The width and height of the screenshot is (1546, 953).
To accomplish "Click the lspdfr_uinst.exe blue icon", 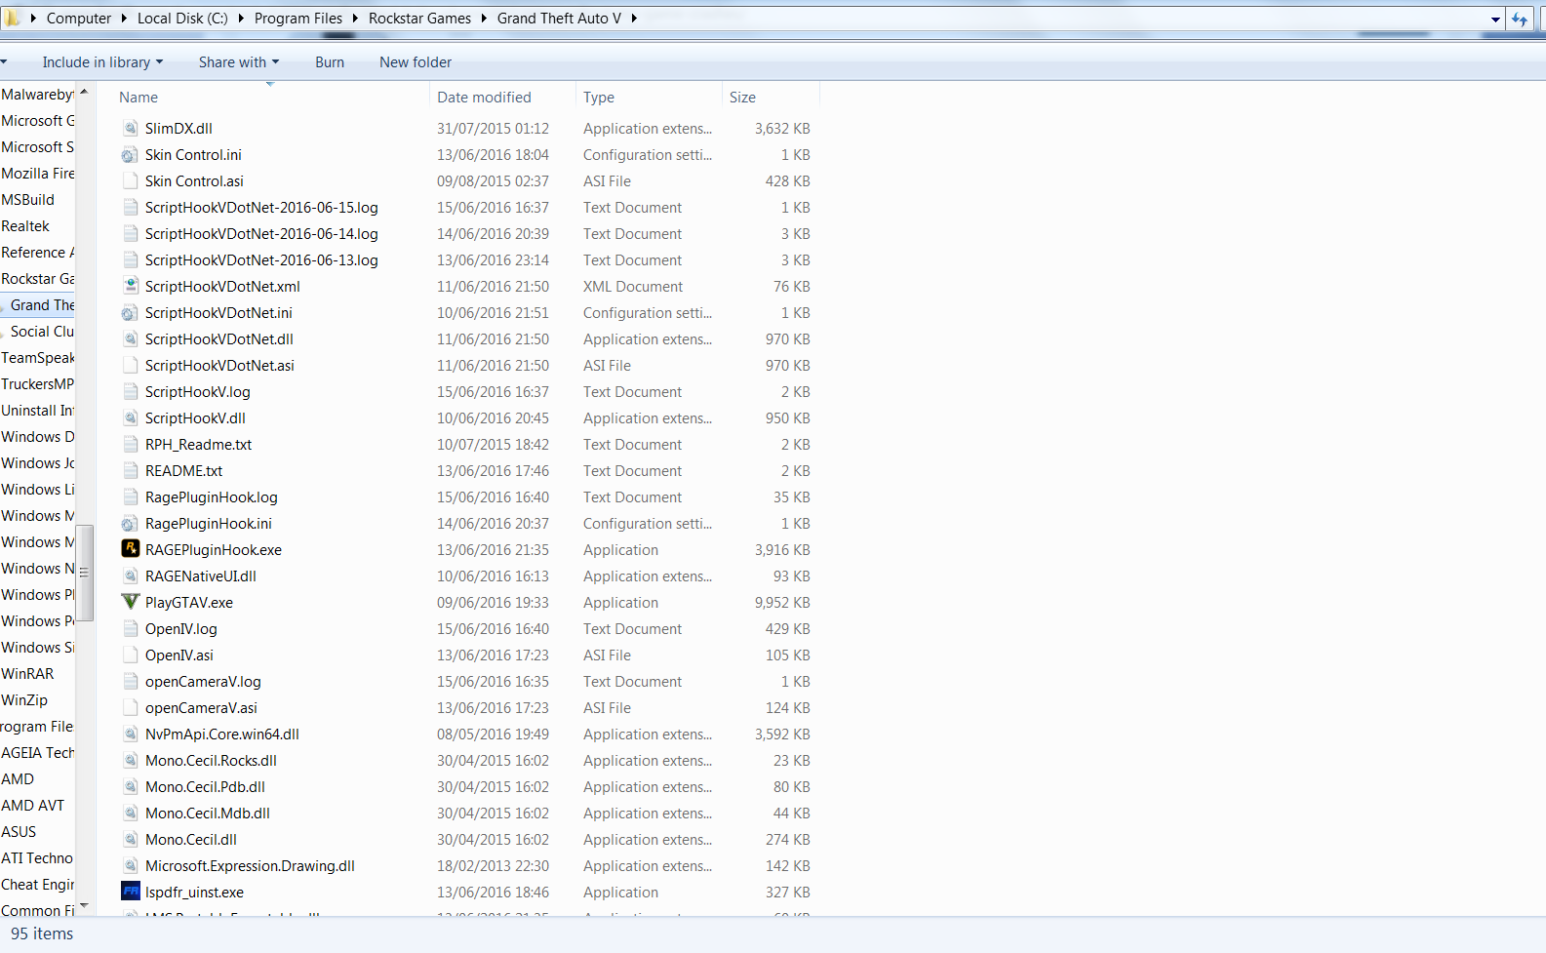I will tap(130, 892).
